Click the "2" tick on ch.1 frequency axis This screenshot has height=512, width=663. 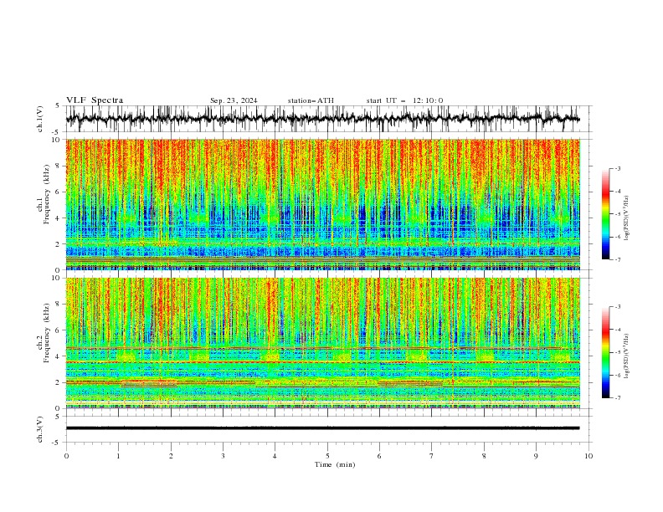tap(59, 244)
